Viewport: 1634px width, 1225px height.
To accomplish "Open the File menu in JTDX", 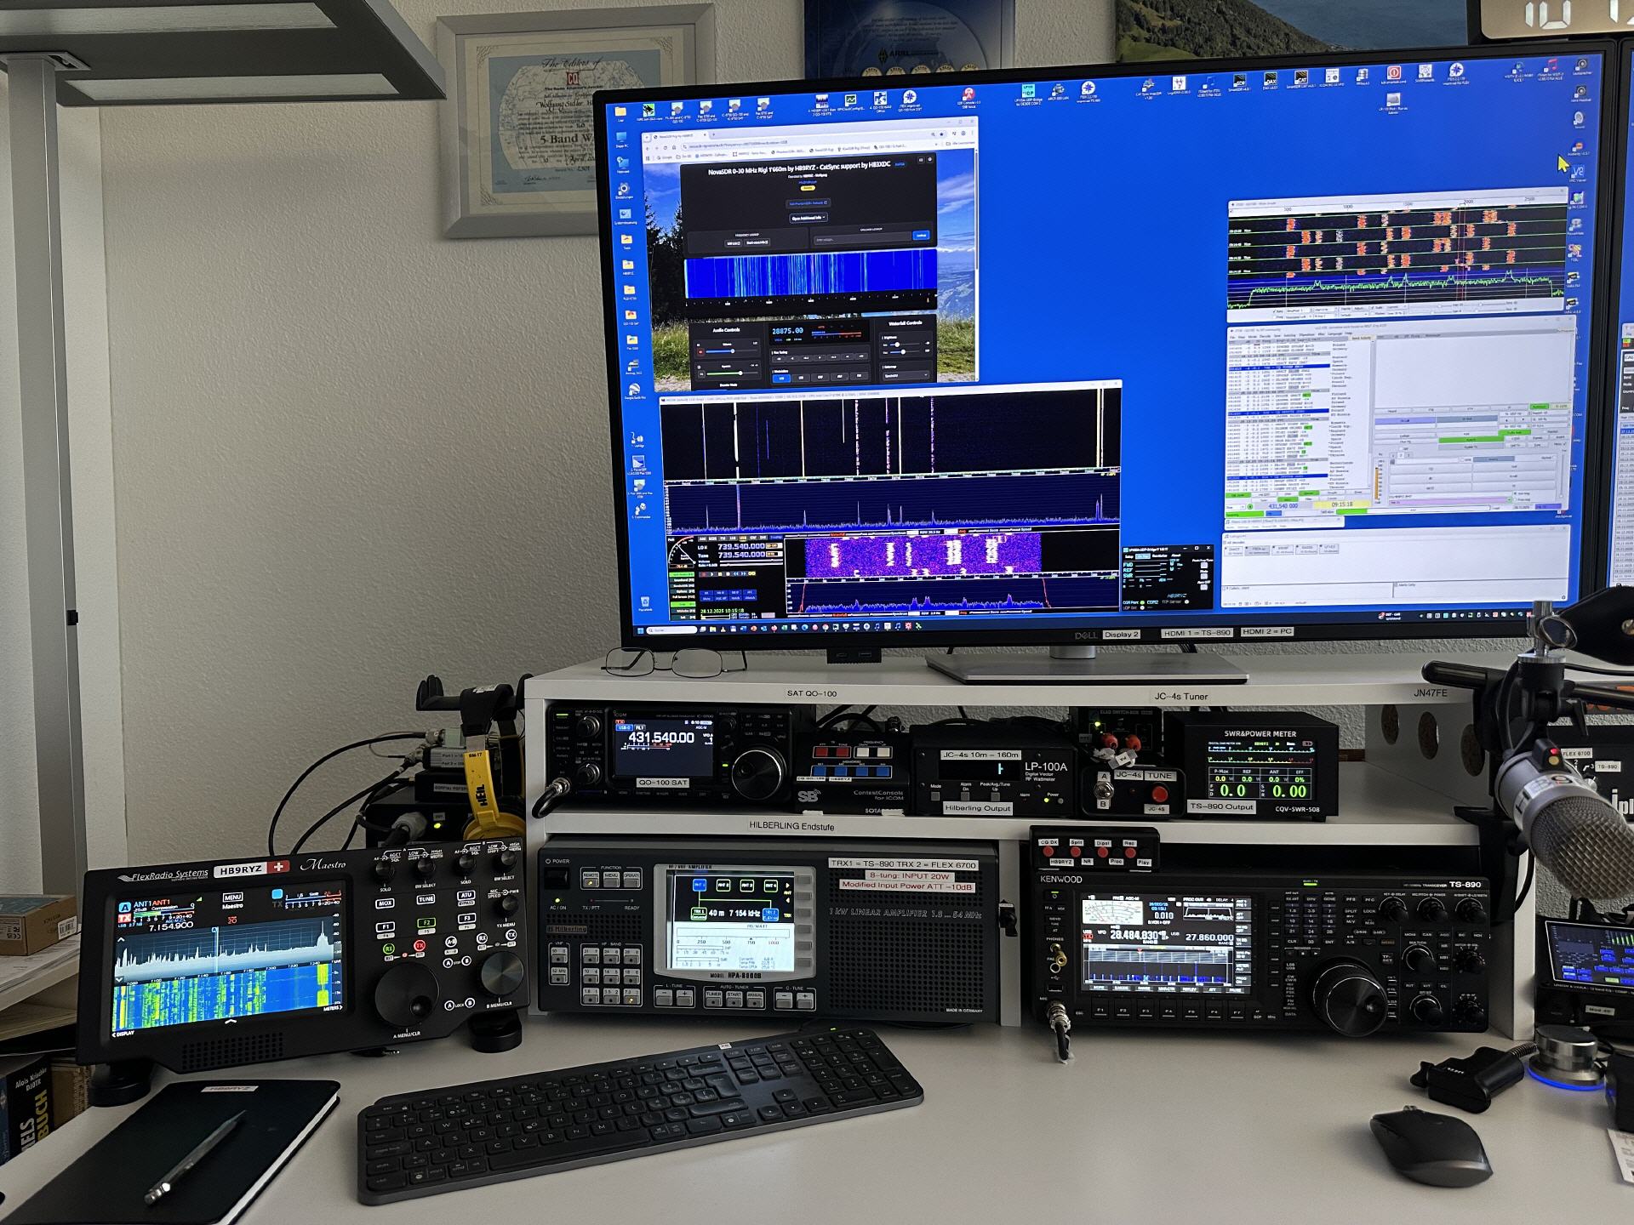I will [x=1232, y=338].
